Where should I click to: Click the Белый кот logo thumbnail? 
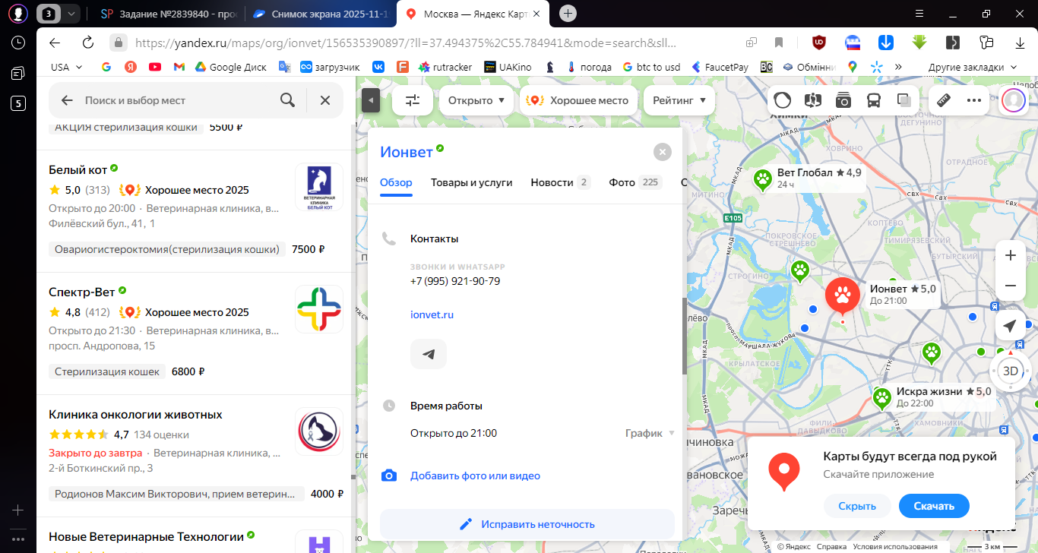319,187
